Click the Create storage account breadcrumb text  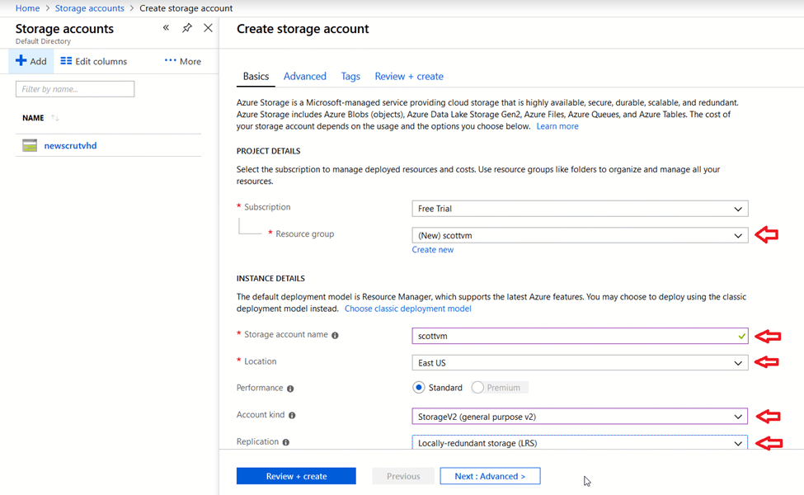186,8
